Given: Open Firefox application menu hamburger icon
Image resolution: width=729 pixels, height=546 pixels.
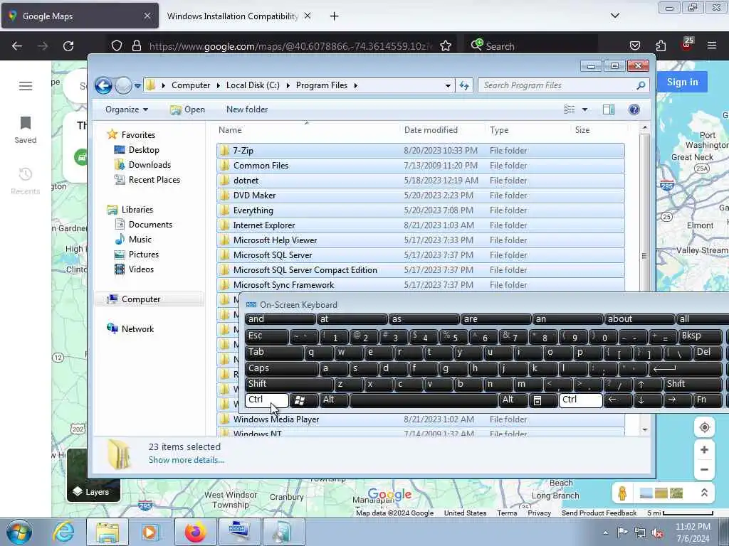Looking at the screenshot, I should [x=712, y=45].
